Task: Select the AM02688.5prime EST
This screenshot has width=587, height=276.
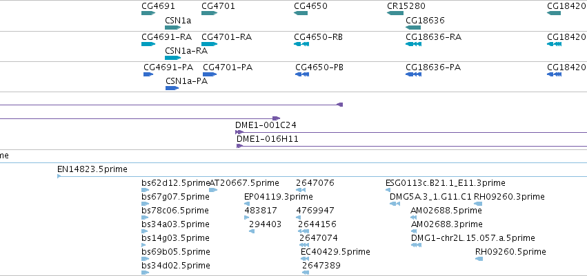Action: click(x=413, y=217)
